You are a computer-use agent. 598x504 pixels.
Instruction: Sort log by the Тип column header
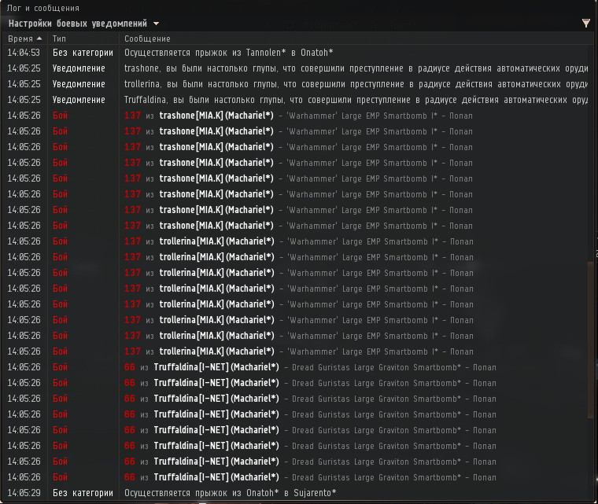(60, 39)
